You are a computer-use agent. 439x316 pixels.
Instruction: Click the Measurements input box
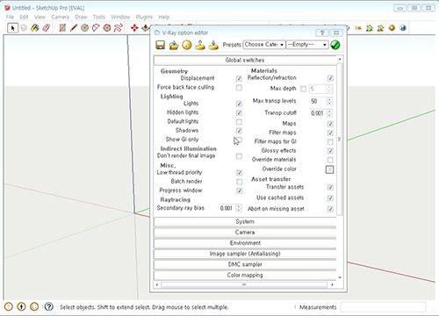[x=383, y=307]
